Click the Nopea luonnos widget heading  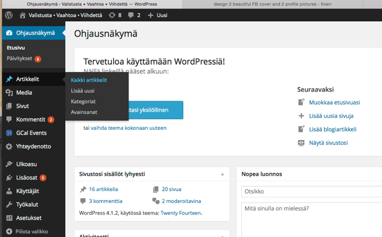pyautogui.click(x=261, y=174)
